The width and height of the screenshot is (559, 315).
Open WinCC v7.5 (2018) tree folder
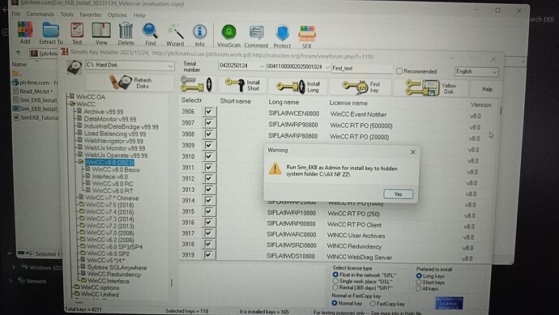click(110, 205)
